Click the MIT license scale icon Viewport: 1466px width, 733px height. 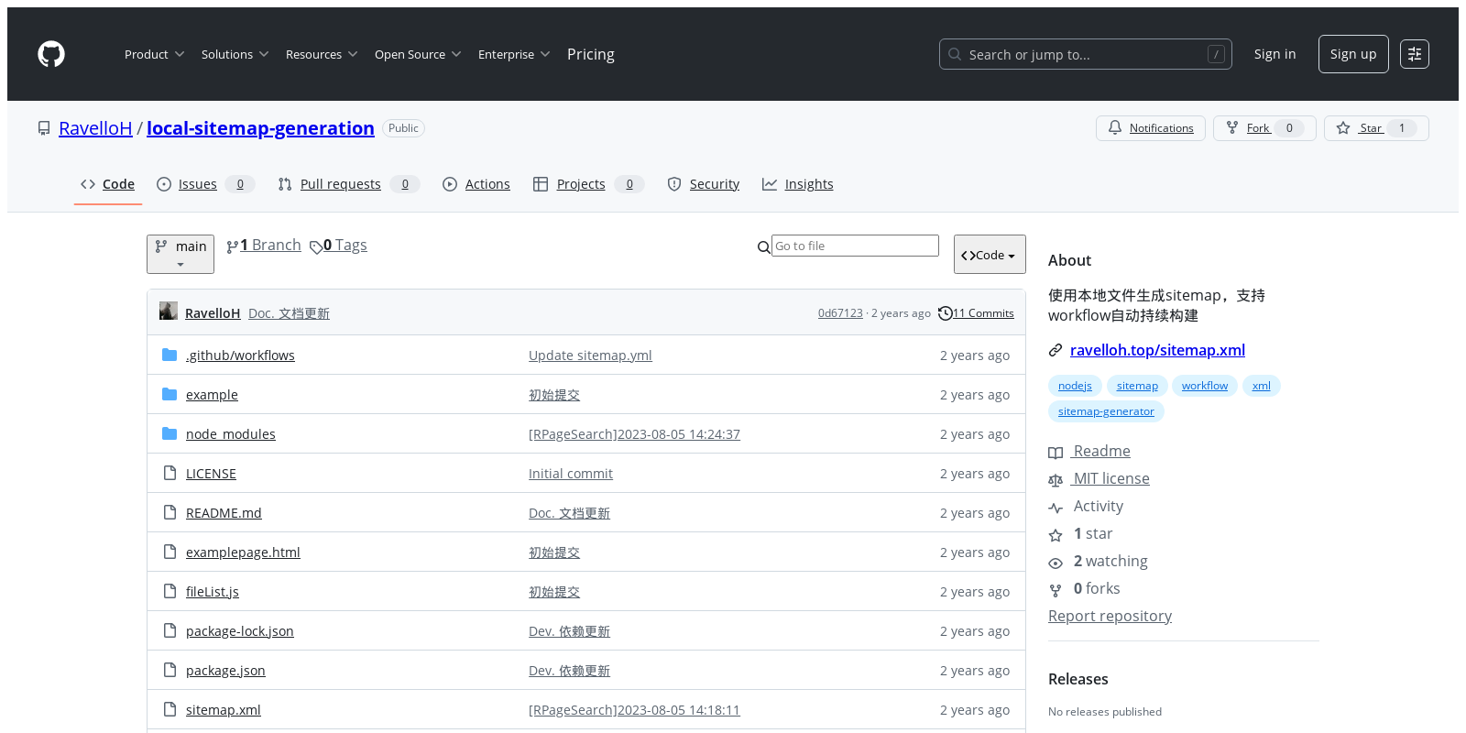point(1056,480)
